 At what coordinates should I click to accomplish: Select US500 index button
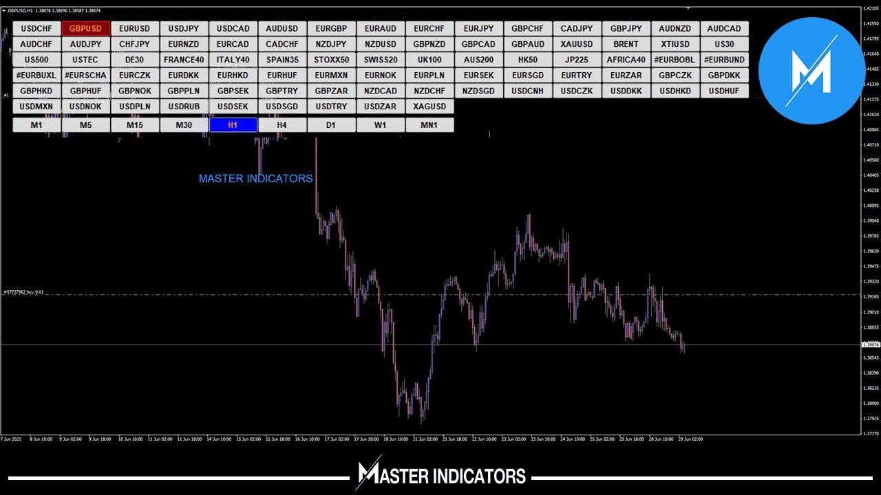[36, 60]
